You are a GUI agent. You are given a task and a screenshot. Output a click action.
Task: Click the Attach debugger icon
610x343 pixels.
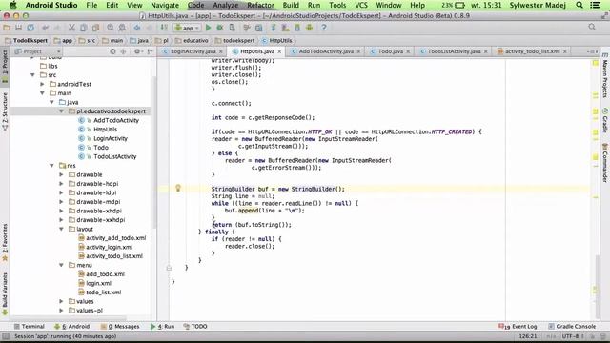pos(232,28)
